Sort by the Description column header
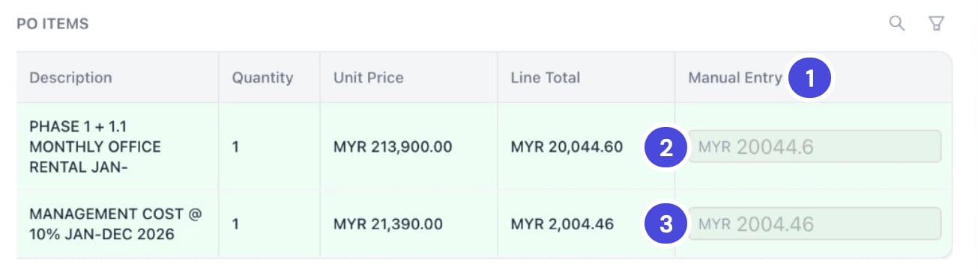The height and width of the screenshot is (269, 978). click(70, 78)
